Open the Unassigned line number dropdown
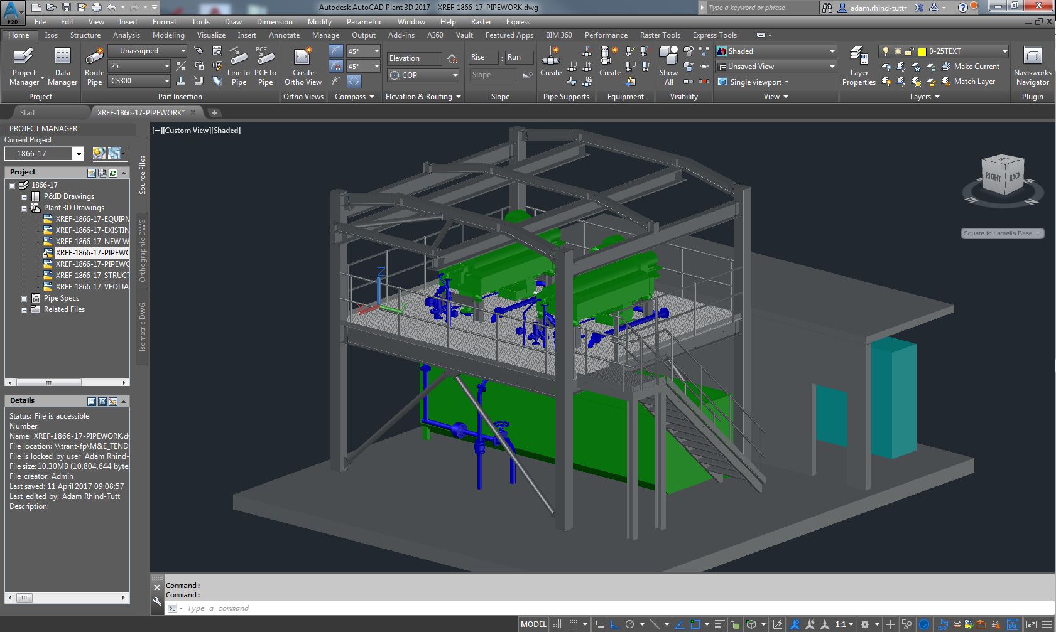The width and height of the screenshot is (1056, 632). 148,51
